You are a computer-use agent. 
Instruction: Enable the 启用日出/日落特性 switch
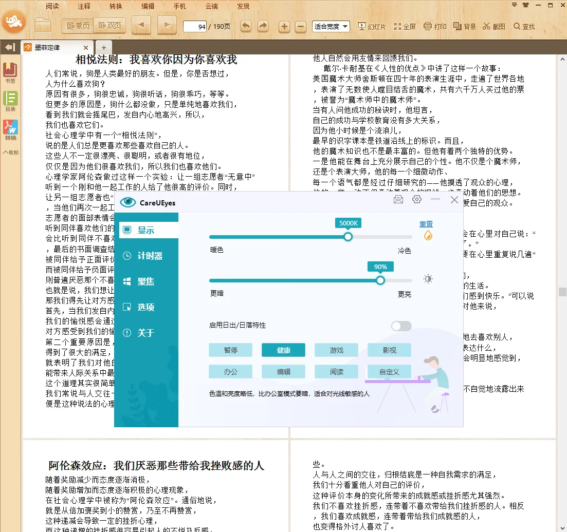401,326
